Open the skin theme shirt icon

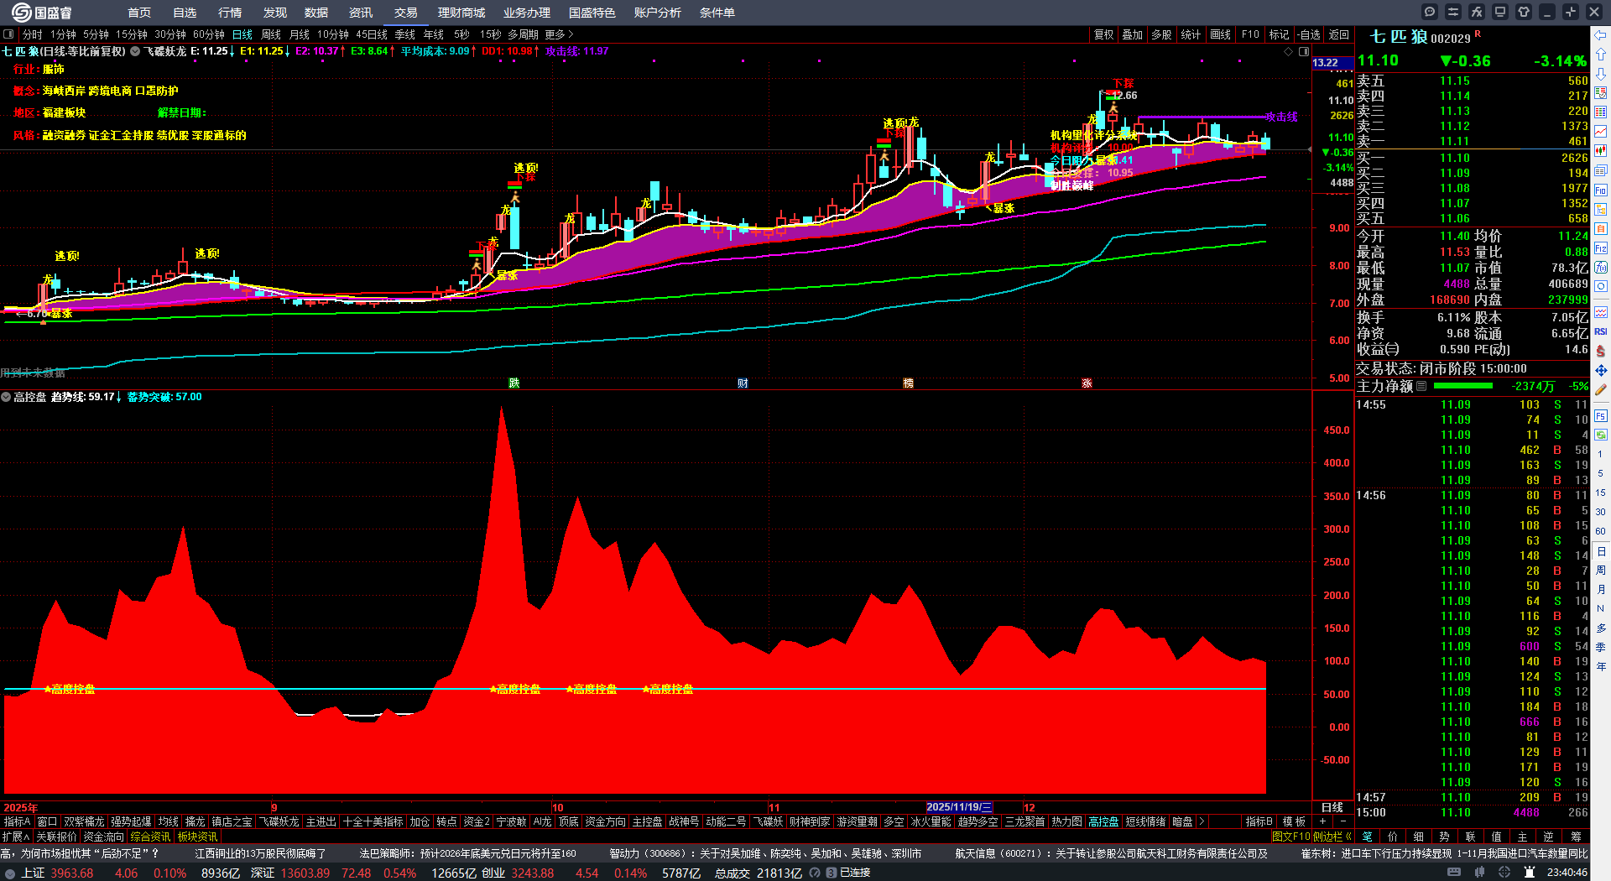[x=1524, y=12]
